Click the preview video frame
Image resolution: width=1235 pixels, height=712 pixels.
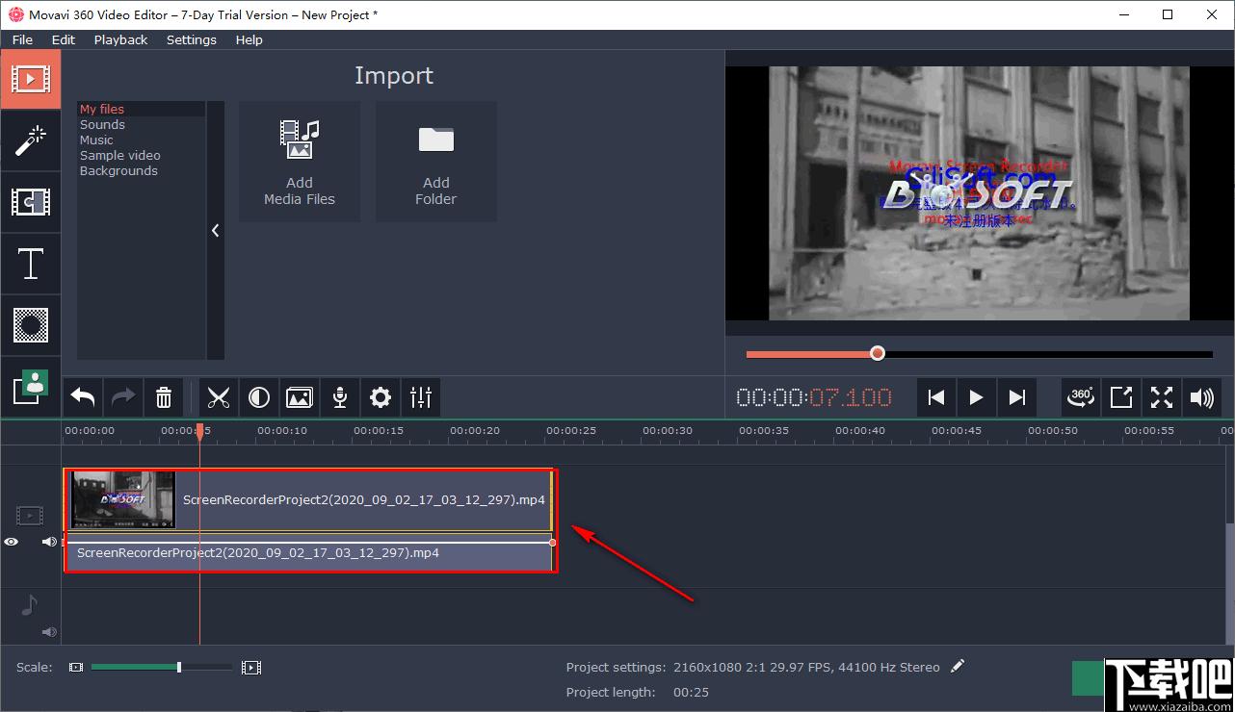click(979, 192)
